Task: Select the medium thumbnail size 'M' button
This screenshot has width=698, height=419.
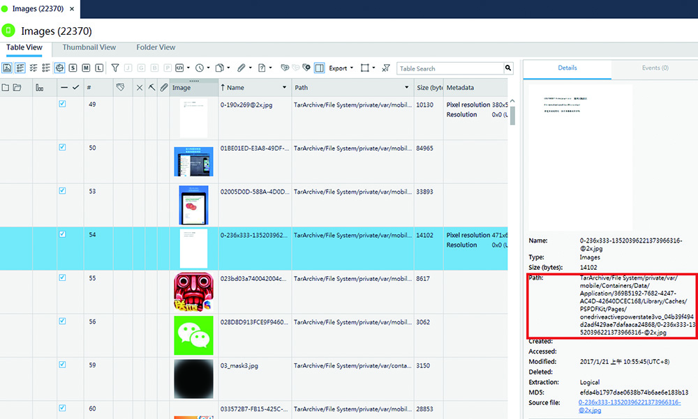Action: click(x=86, y=68)
